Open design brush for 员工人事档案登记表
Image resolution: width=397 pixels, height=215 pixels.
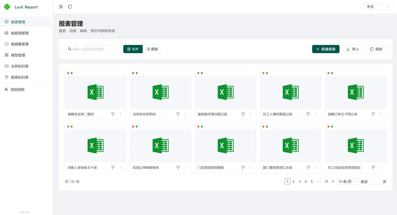308,114
